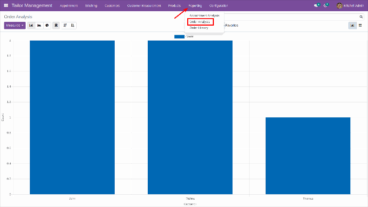Switch to bar chart mode

(x=31, y=26)
